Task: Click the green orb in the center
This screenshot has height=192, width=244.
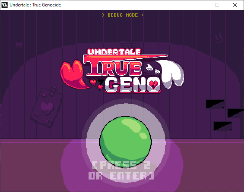Action: [x=125, y=141]
